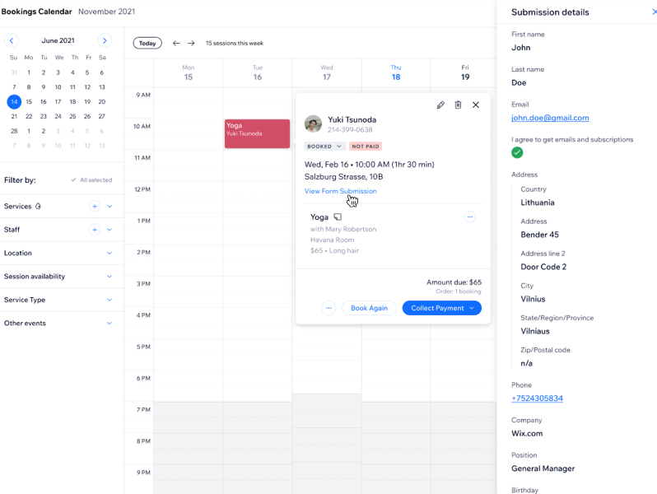Open the Collect Payment dropdown button
The width and height of the screenshot is (657, 494).
click(x=441, y=308)
